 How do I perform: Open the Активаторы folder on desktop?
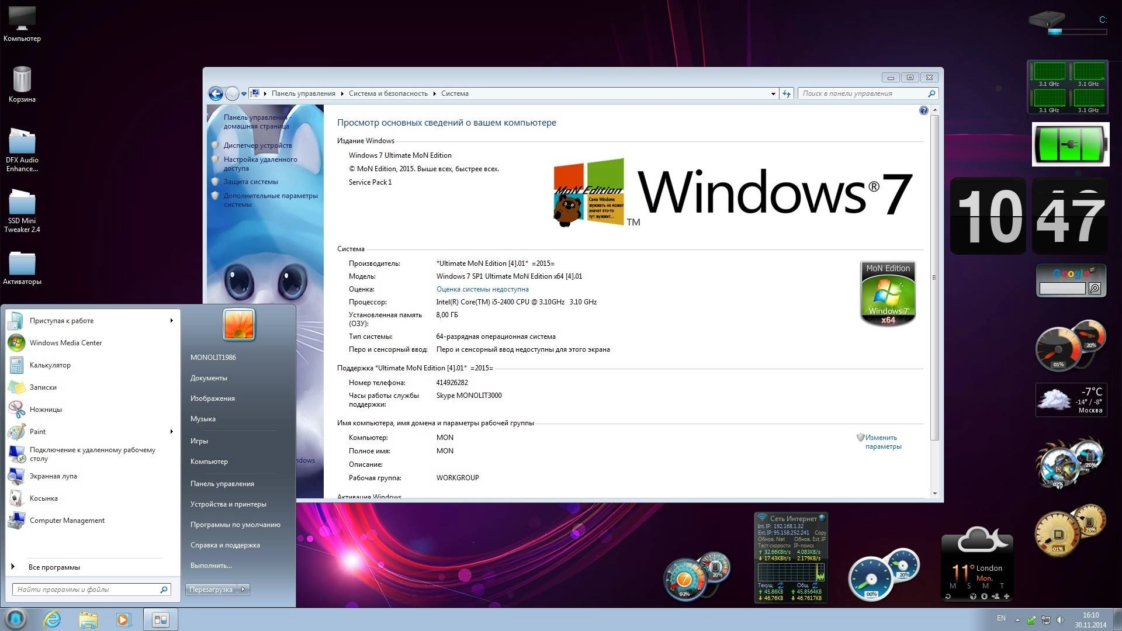(22, 268)
